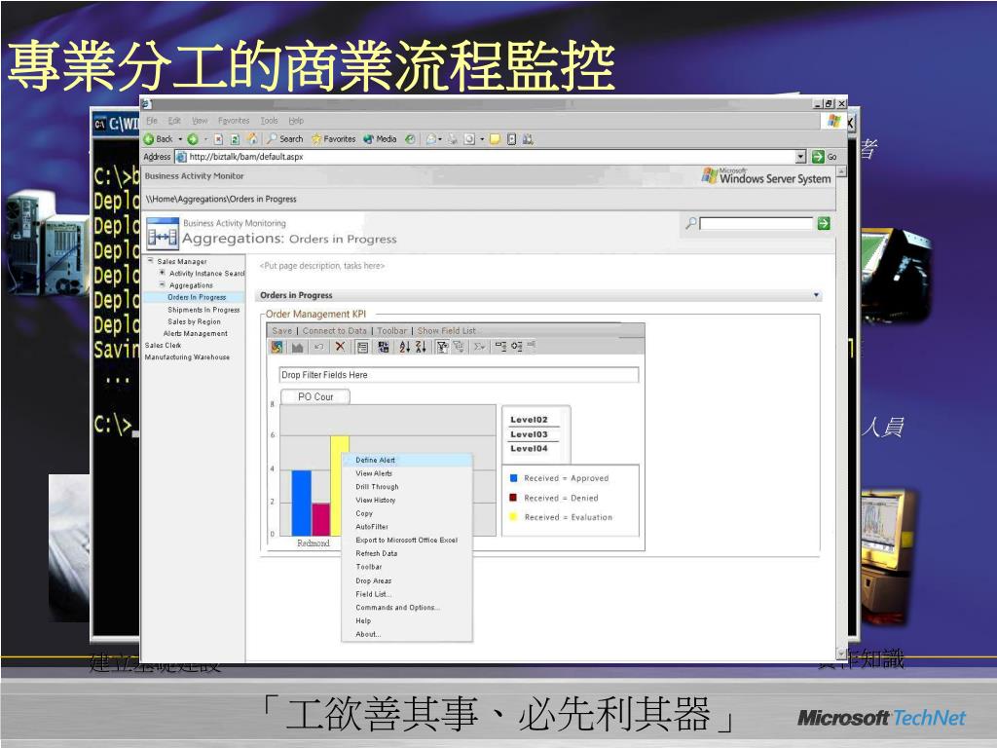Open the Favorites star button
This screenshot has width=997, height=748.
[333, 138]
